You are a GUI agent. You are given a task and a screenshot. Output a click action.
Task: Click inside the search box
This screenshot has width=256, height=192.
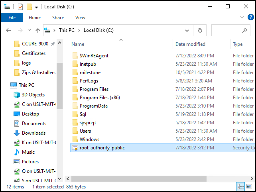point(227,30)
